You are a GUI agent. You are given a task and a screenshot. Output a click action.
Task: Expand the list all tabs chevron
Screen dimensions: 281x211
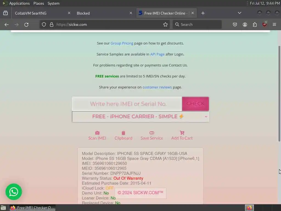point(239,13)
